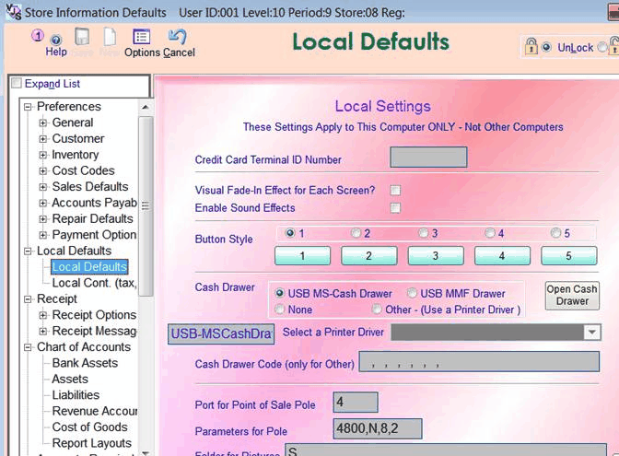Expand the Cost Codes node
619x456 pixels.
pos(42,171)
